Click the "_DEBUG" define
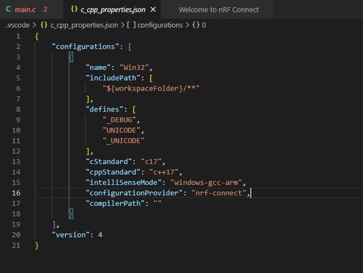The height and width of the screenshot is (273, 363). 119,120
